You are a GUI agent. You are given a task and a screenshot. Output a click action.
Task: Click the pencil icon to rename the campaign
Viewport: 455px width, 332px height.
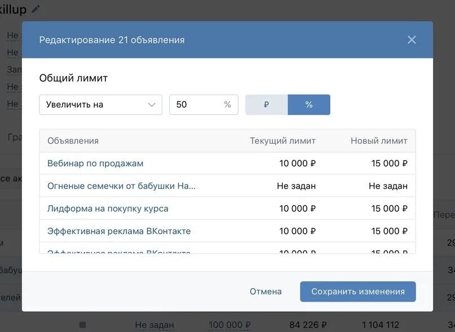point(36,9)
